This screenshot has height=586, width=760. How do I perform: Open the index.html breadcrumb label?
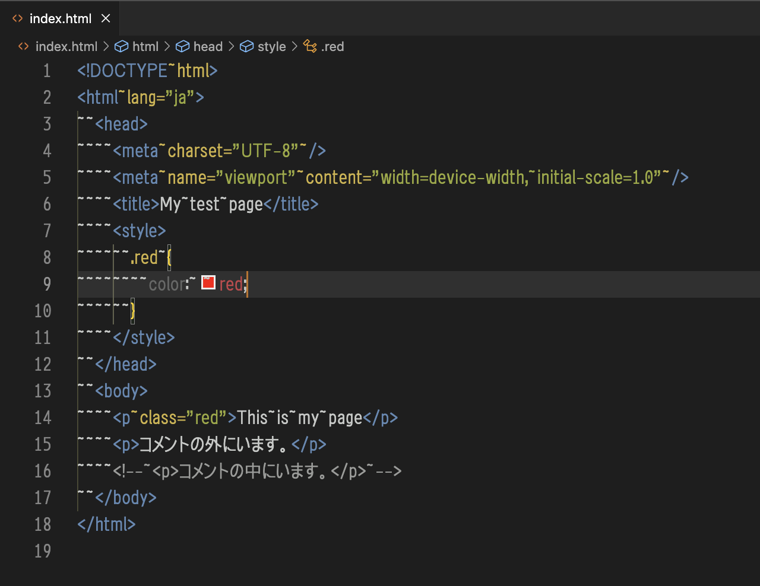coord(66,47)
